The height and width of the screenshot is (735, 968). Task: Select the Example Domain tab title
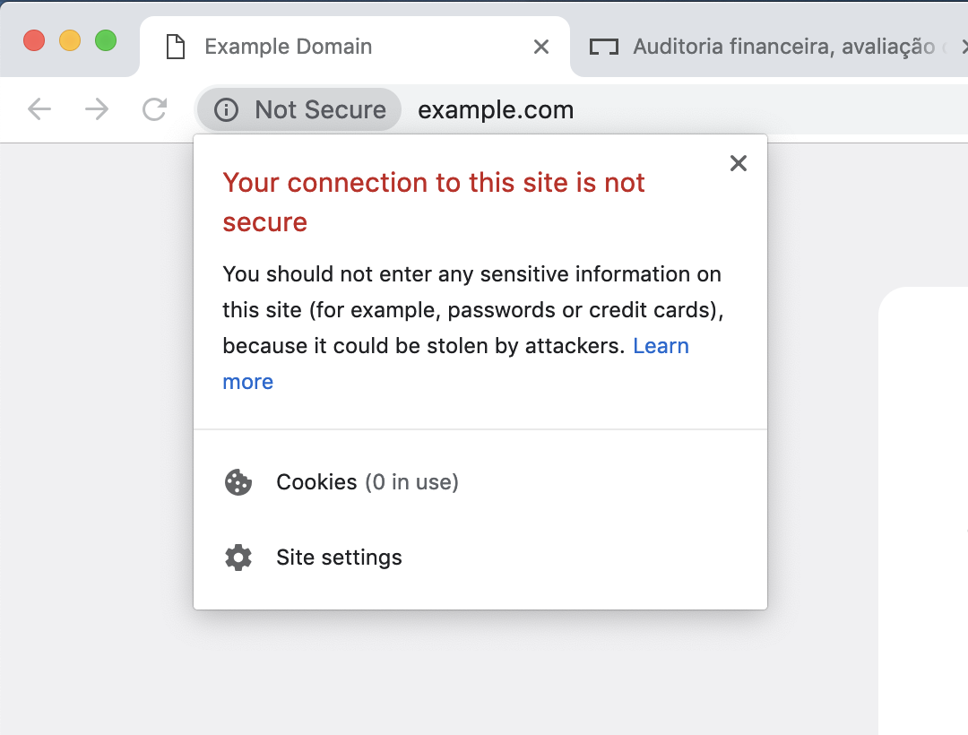coord(289,47)
